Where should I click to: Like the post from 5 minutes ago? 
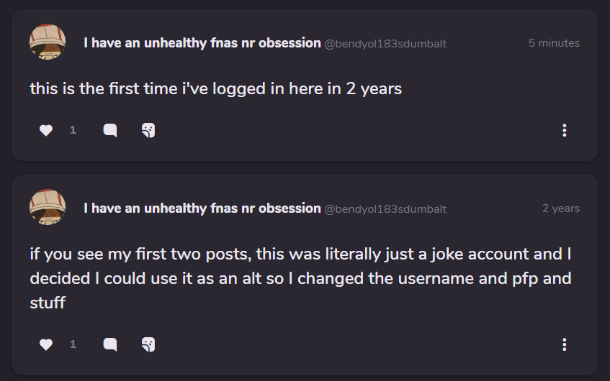46,130
